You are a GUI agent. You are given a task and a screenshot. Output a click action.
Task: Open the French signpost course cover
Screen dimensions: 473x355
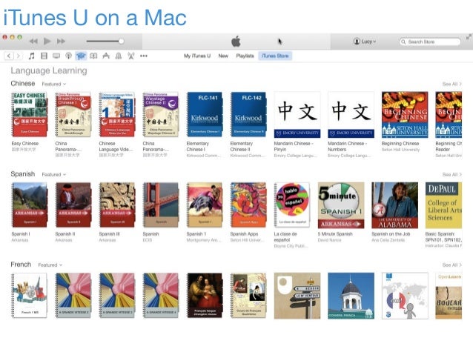click(297, 296)
